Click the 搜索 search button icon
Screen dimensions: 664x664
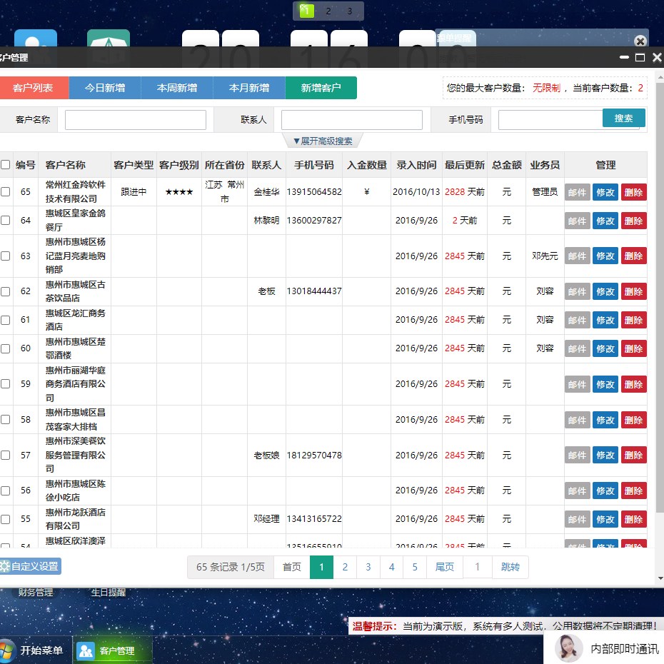623,119
